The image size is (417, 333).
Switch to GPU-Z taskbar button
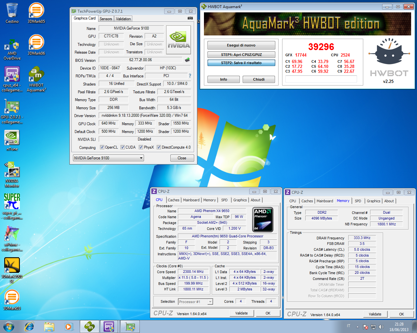coord(130,326)
